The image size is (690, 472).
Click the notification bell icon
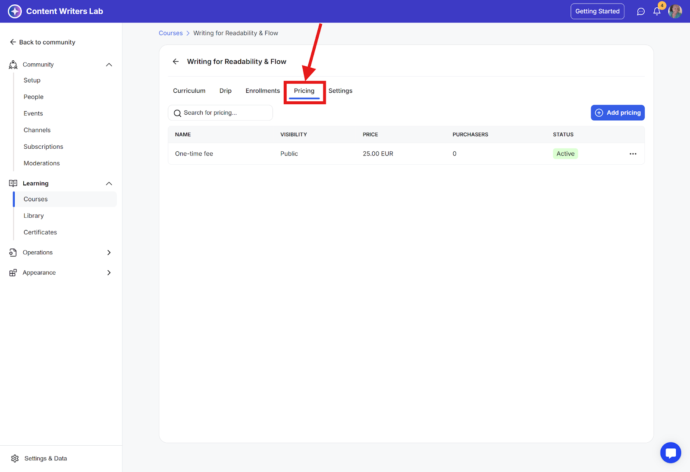[657, 12]
